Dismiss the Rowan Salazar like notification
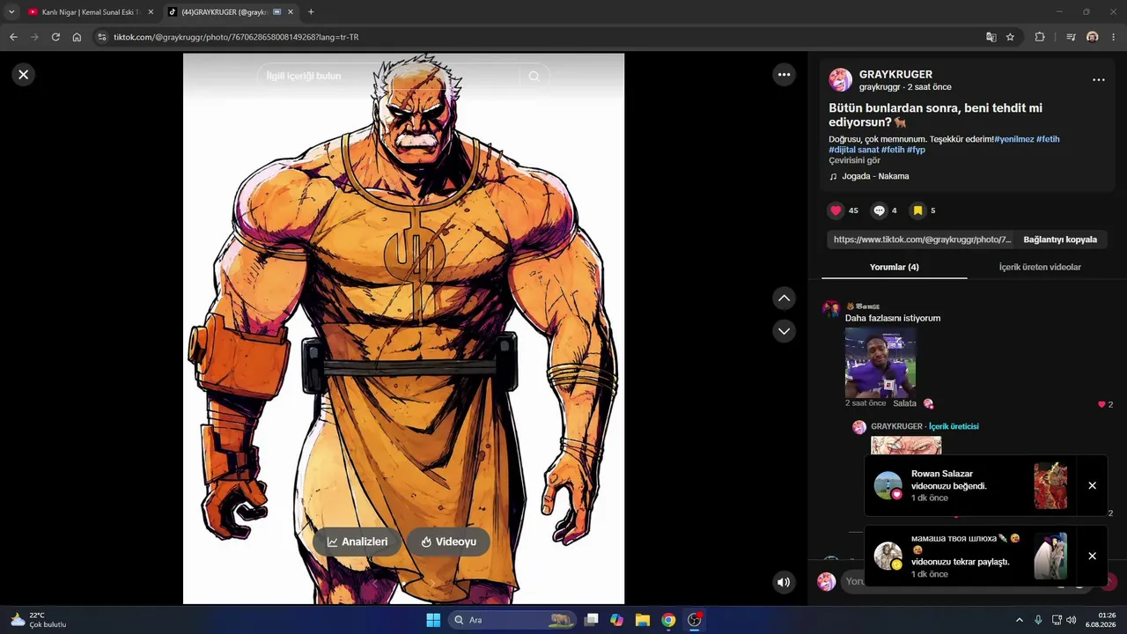 pos(1092,486)
